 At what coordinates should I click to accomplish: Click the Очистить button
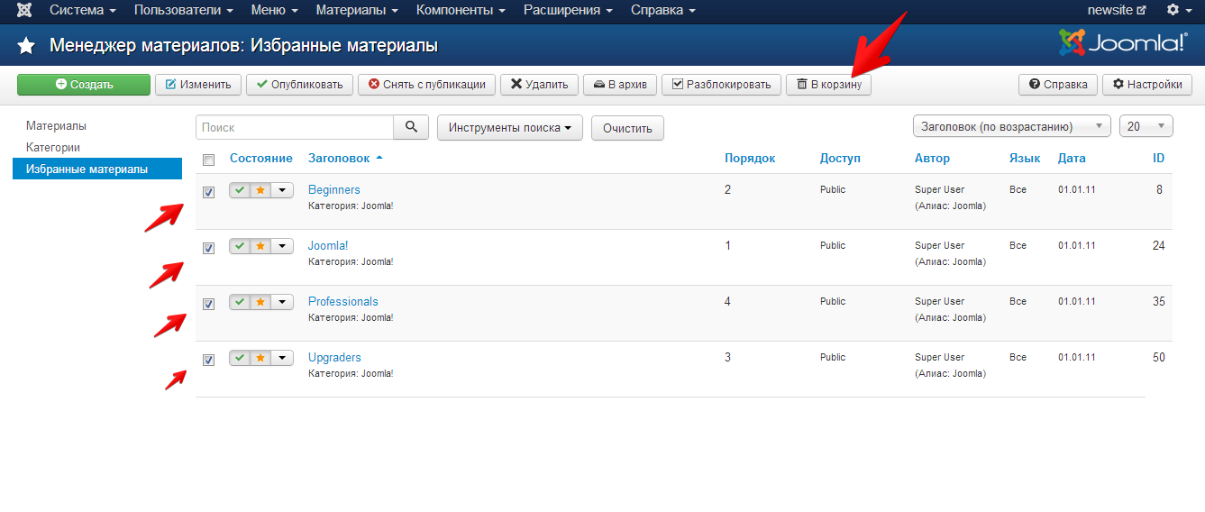tap(627, 128)
